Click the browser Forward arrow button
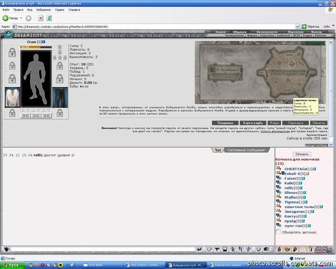 [x=29, y=18]
